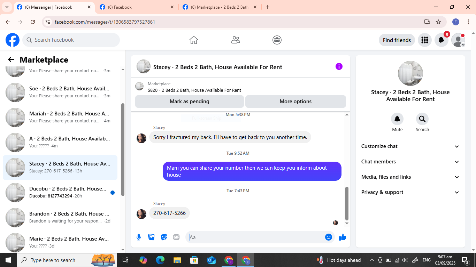The image size is (476, 267).
Task: Click Find friends button
Action: click(x=397, y=40)
